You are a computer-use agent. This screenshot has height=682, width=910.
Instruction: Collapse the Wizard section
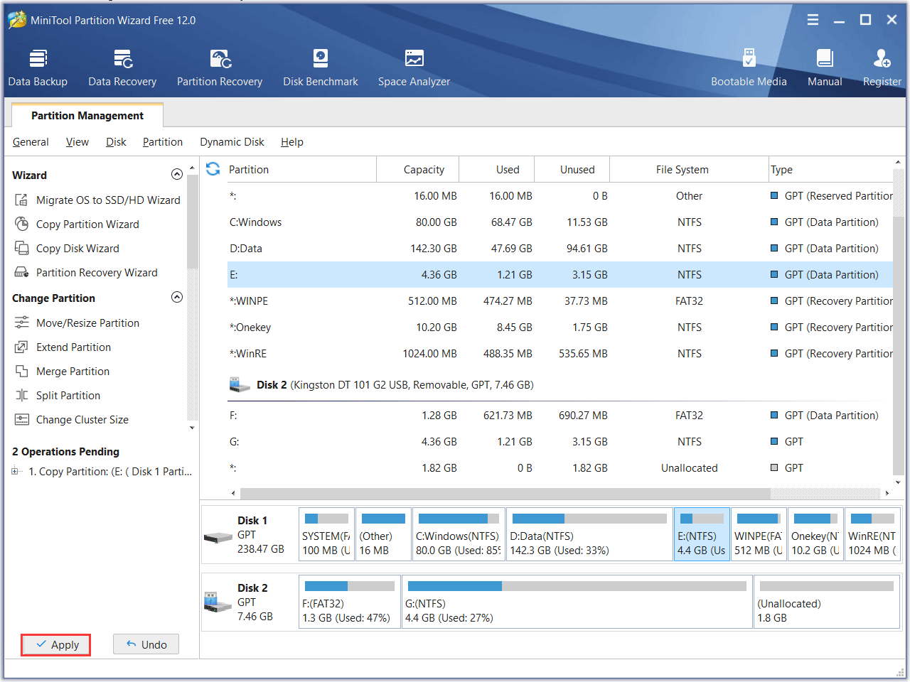tap(177, 175)
